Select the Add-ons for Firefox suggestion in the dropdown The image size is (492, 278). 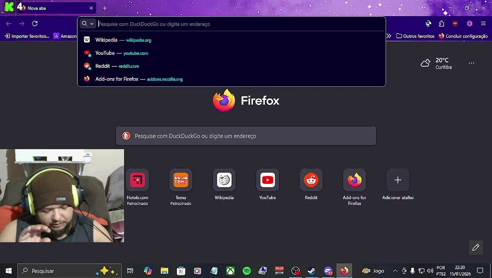pyautogui.click(x=231, y=79)
